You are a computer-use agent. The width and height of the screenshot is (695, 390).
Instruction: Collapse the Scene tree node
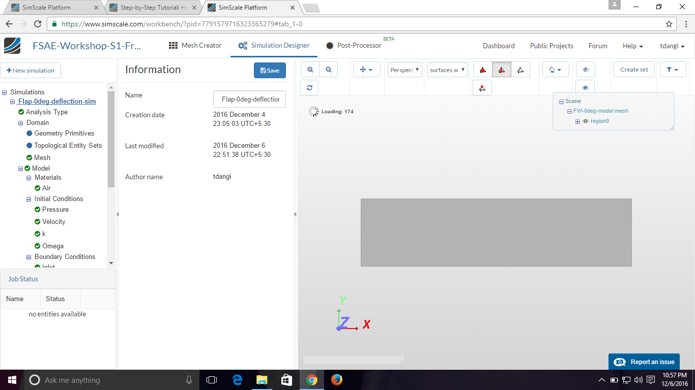561,102
